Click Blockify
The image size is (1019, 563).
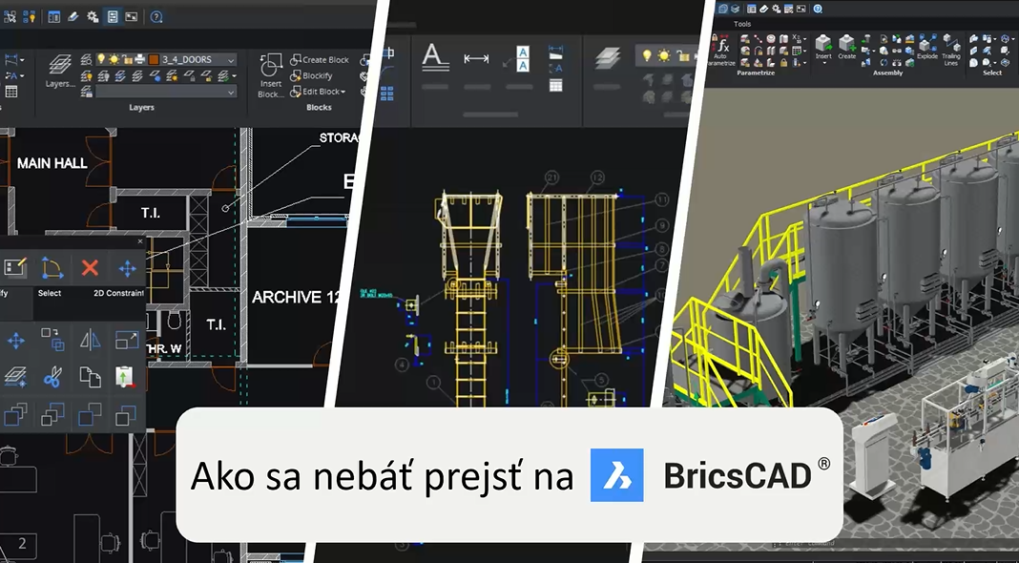(312, 75)
